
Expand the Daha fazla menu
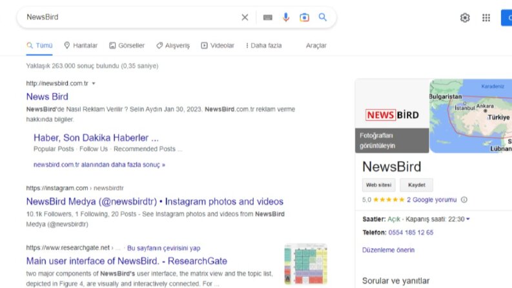click(x=263, y=45)
